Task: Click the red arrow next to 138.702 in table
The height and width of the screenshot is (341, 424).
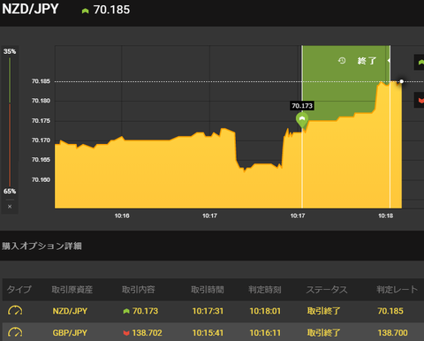Action: click(x=126, y=333)
